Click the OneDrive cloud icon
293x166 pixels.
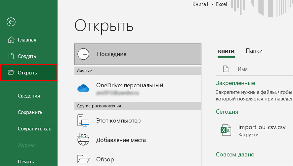click(83, 89)
